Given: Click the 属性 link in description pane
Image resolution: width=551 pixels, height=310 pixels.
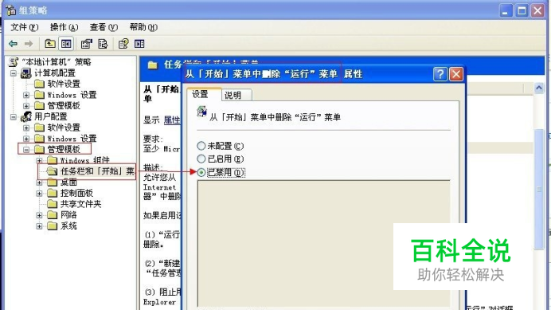Looking at the screenshot, I should (x=172, y=120).
